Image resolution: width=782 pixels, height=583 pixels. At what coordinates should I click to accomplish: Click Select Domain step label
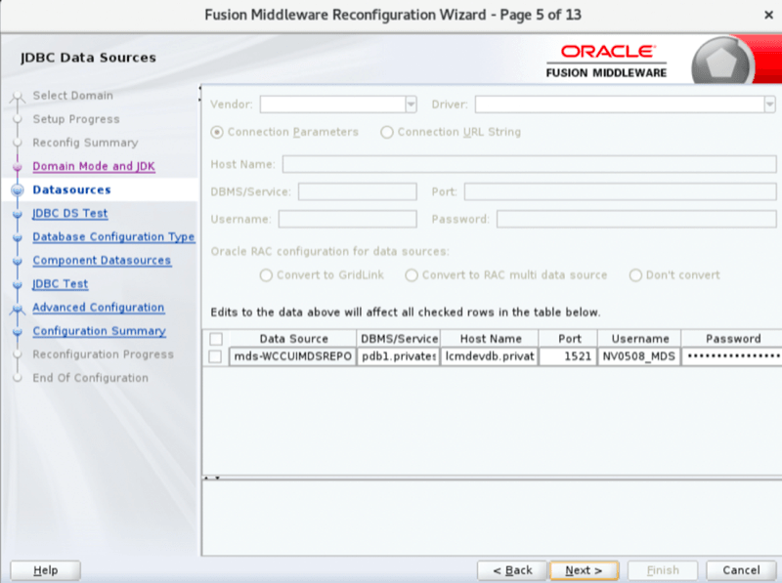click(x=72, y=95)
